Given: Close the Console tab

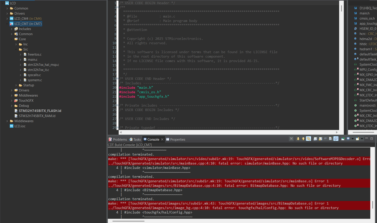Looking at the screenshot, I should [x=162, y=139].
